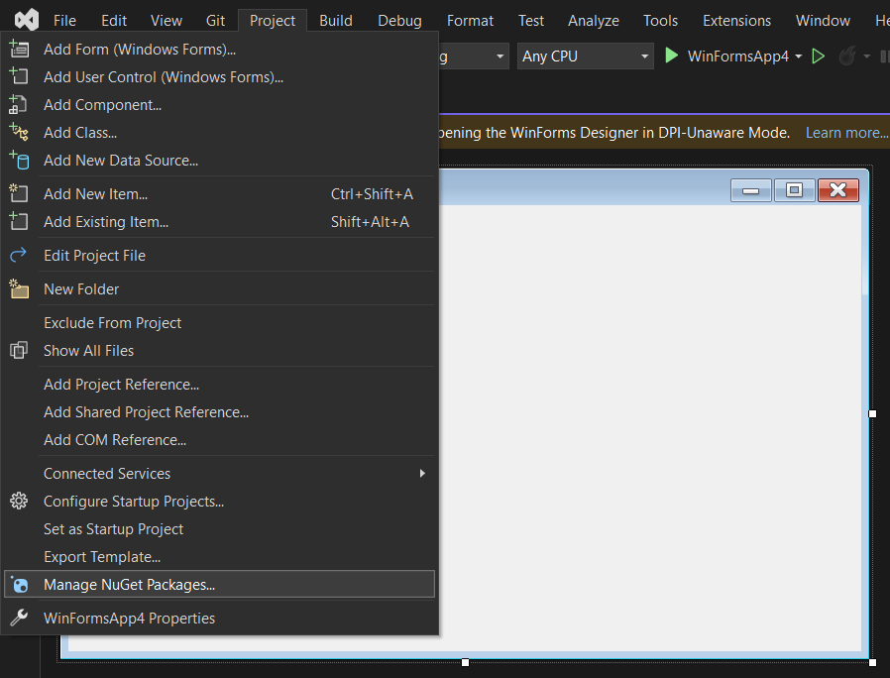Open the Format menu
This screenshot has width=890, height=678.
[470, 21]
